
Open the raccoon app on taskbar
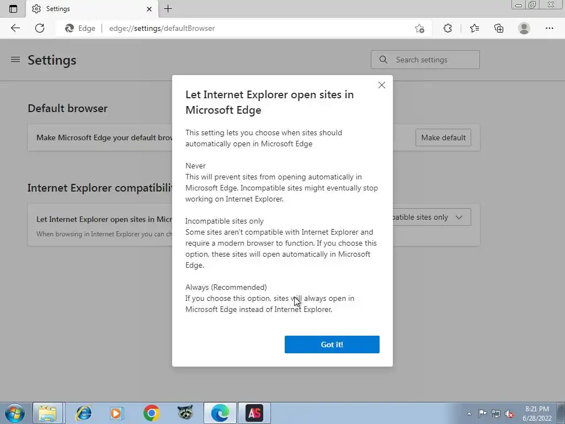185,413
